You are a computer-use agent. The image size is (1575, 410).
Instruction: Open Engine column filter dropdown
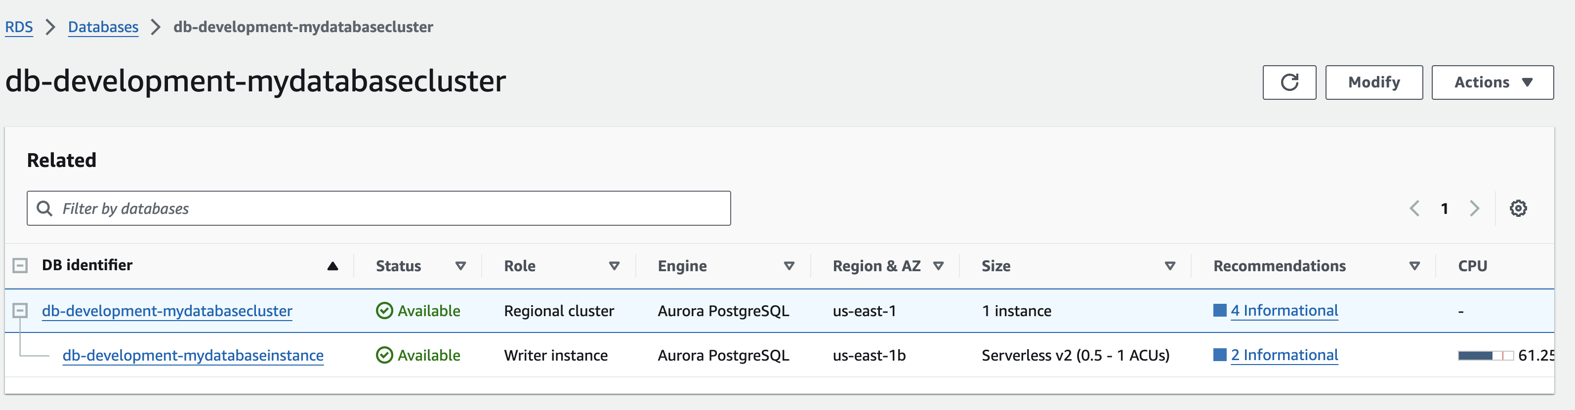(789, 266)
